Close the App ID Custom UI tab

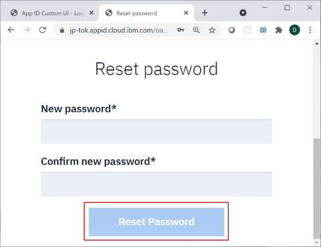pos(92,13)
